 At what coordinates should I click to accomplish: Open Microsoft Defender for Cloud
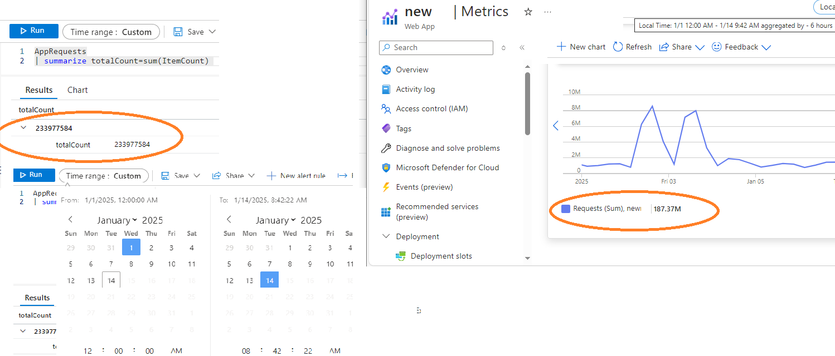click(447, 167)
